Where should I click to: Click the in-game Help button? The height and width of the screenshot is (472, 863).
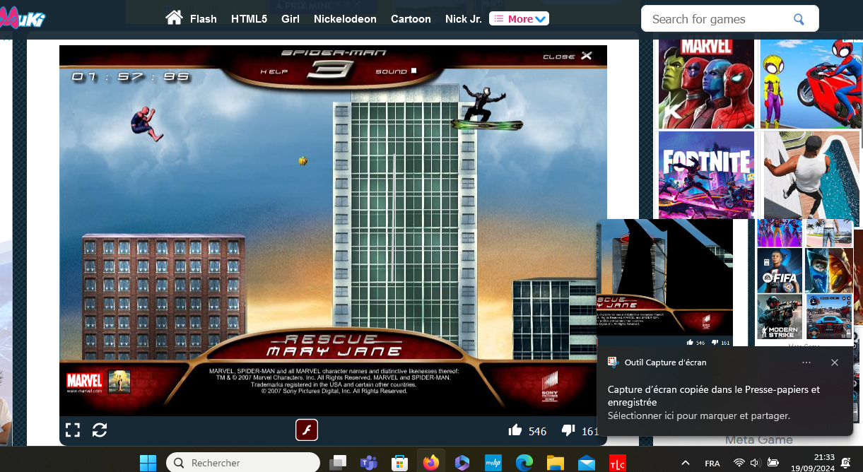pos(274,71)
